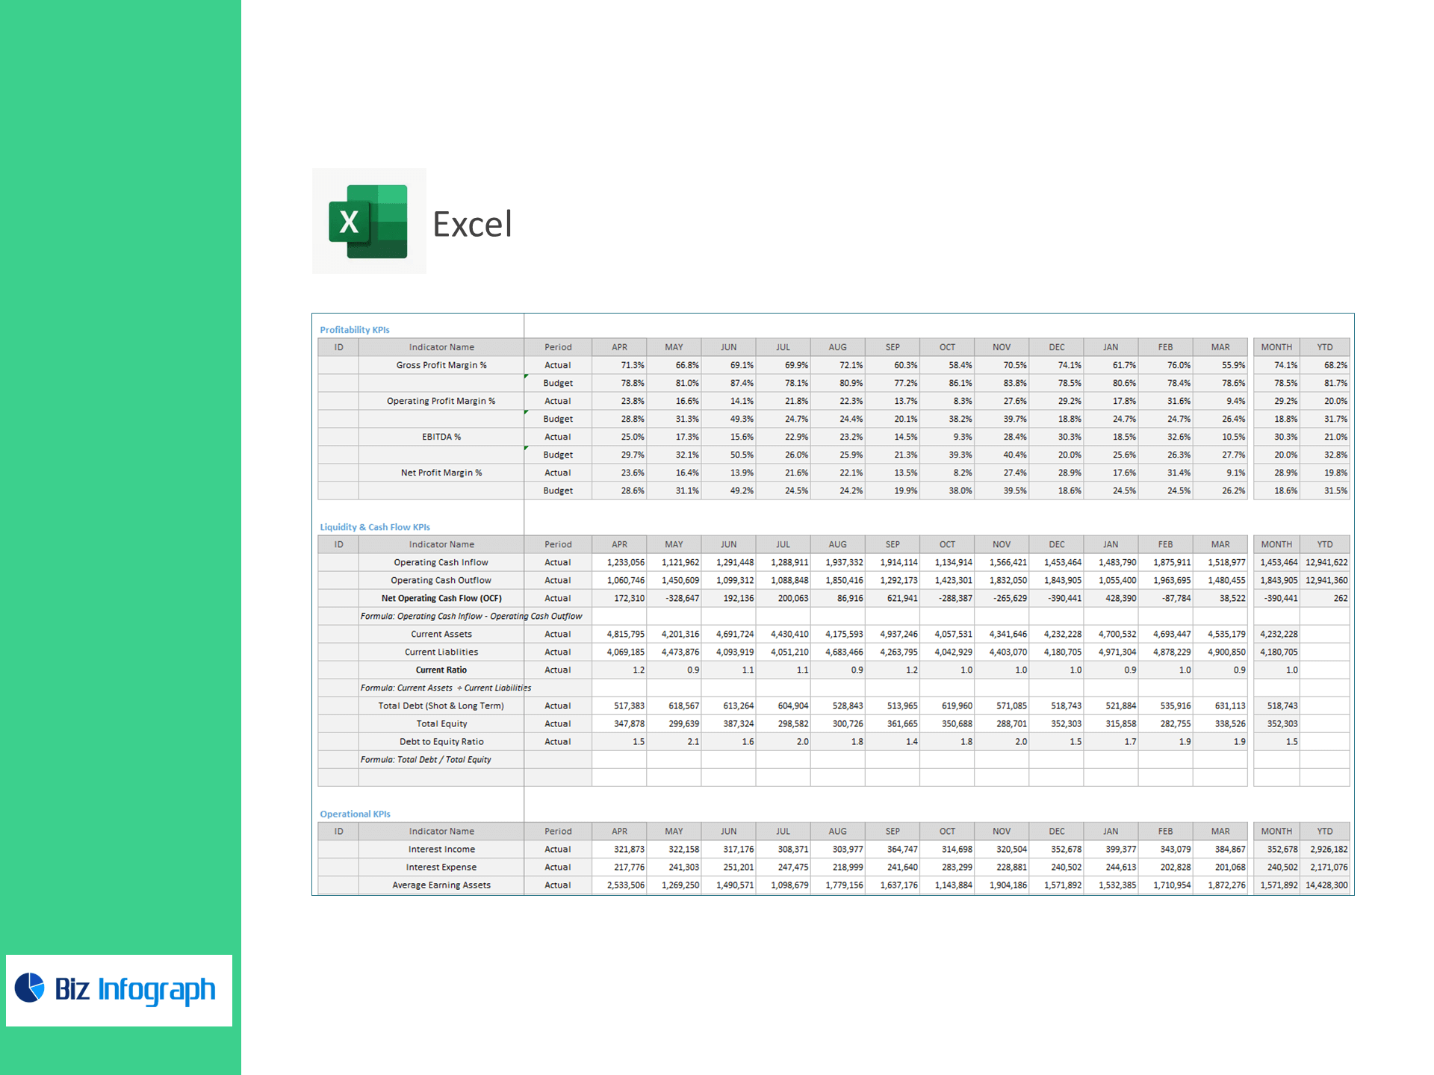Viewport: 1434px width, 1075px height.
Task: Select Gross Profit Margin % indicator cell
Action: pyautogui.click(x=441, y=365)
